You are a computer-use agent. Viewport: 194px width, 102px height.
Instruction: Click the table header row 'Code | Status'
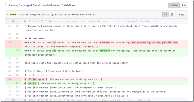pos(54,71)
